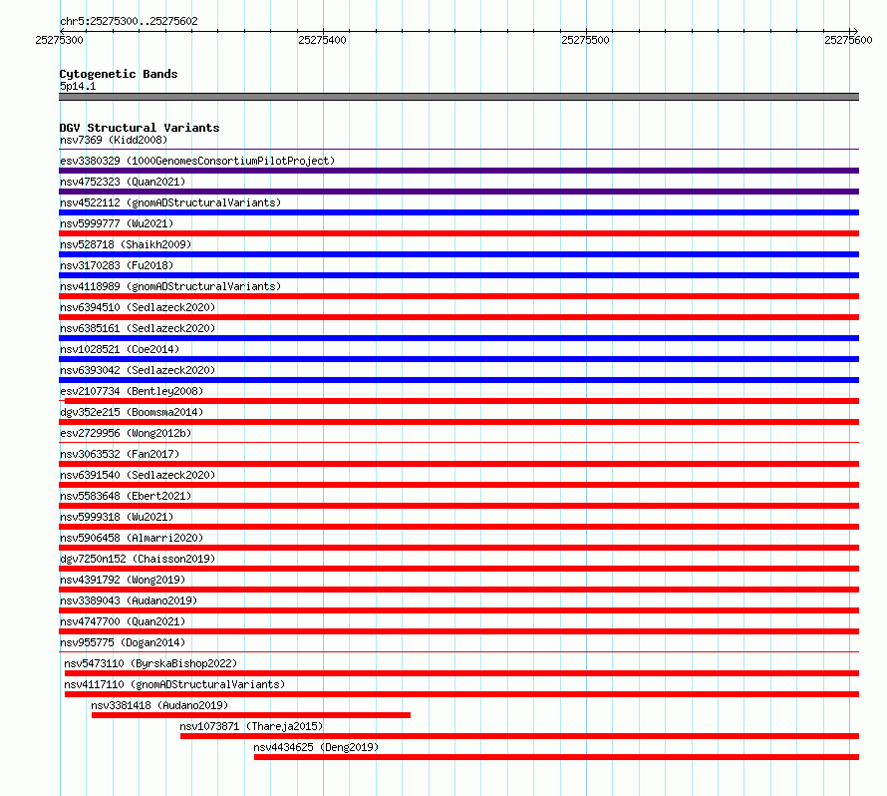
Task: Open variant nsv5583648 (Ebert2021)
Action: click(x=126, y=496)
